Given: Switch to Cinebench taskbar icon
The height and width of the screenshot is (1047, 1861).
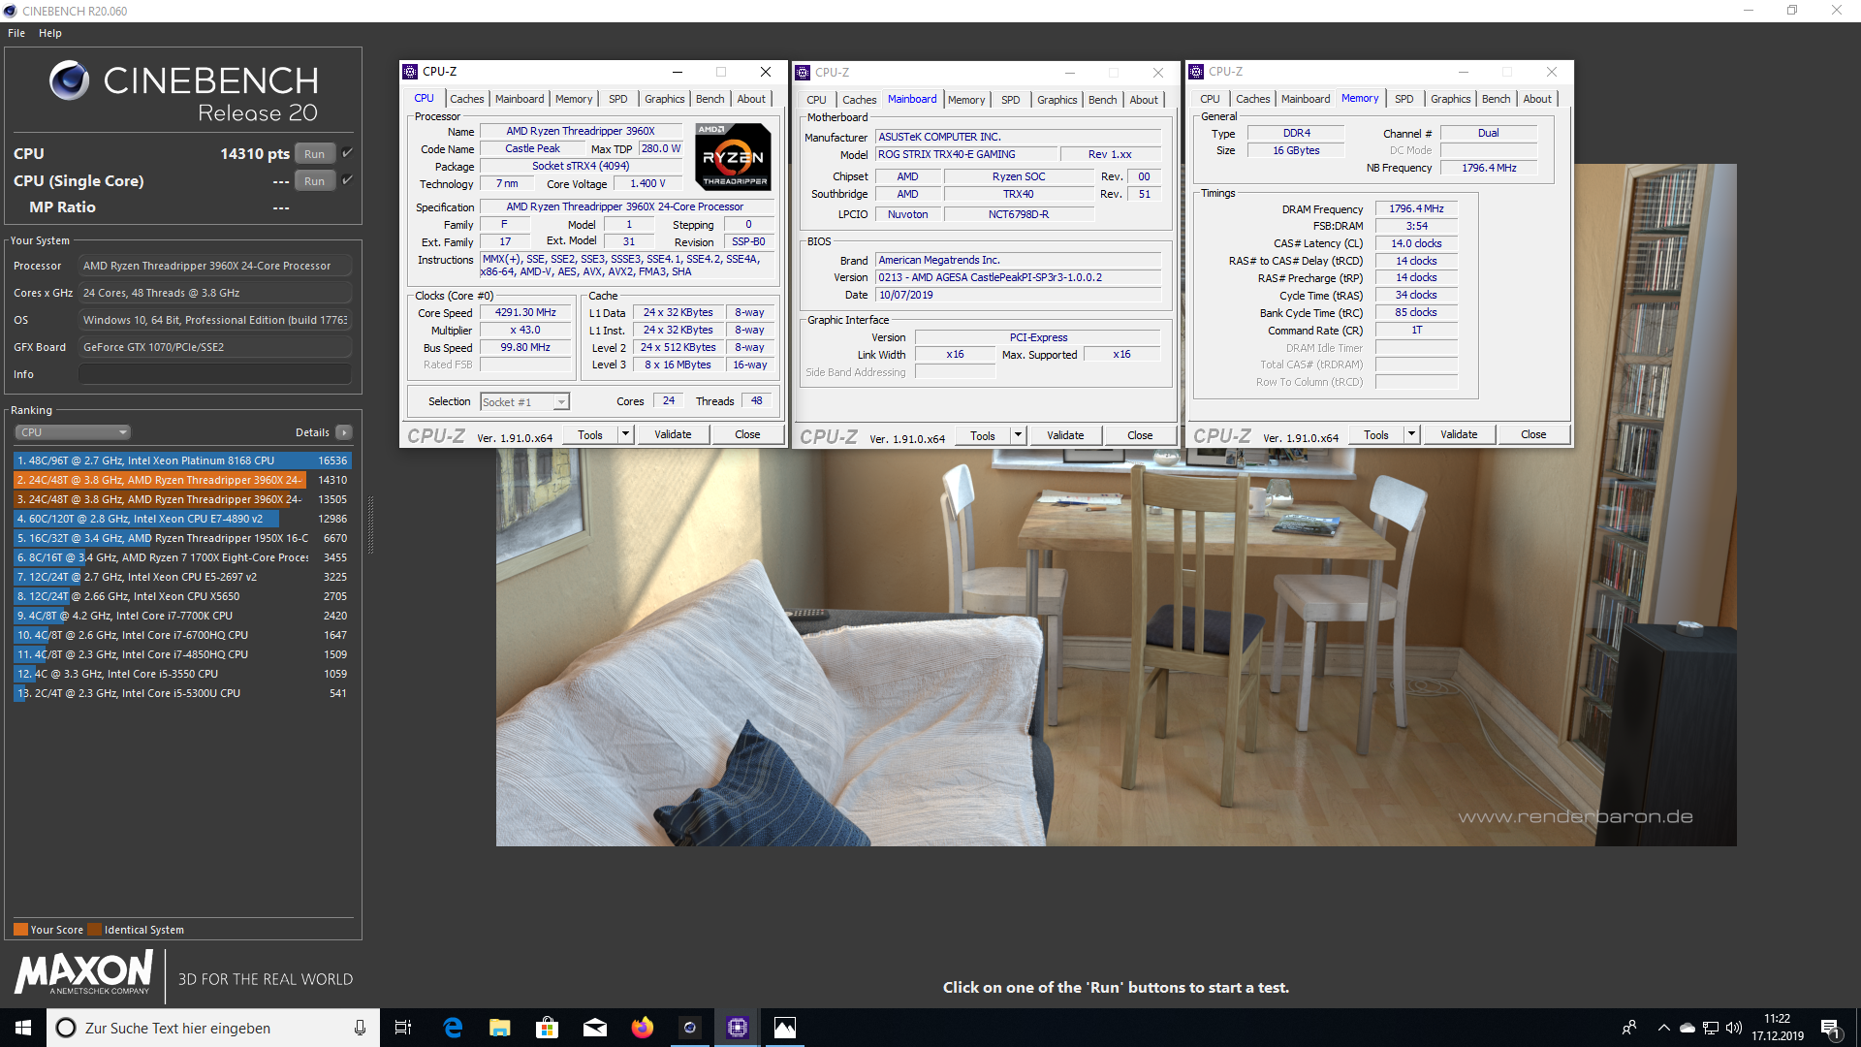Looking at the screenshot, I should [x=690, y=1028].
